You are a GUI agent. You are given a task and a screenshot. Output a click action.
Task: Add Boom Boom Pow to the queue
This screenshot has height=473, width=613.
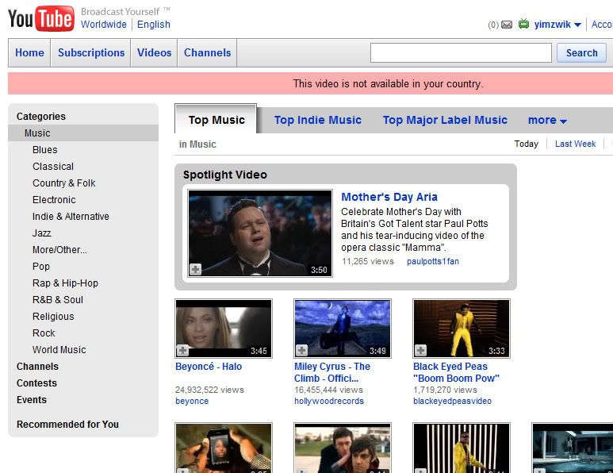pyautogui.click(x=420, y=350)
